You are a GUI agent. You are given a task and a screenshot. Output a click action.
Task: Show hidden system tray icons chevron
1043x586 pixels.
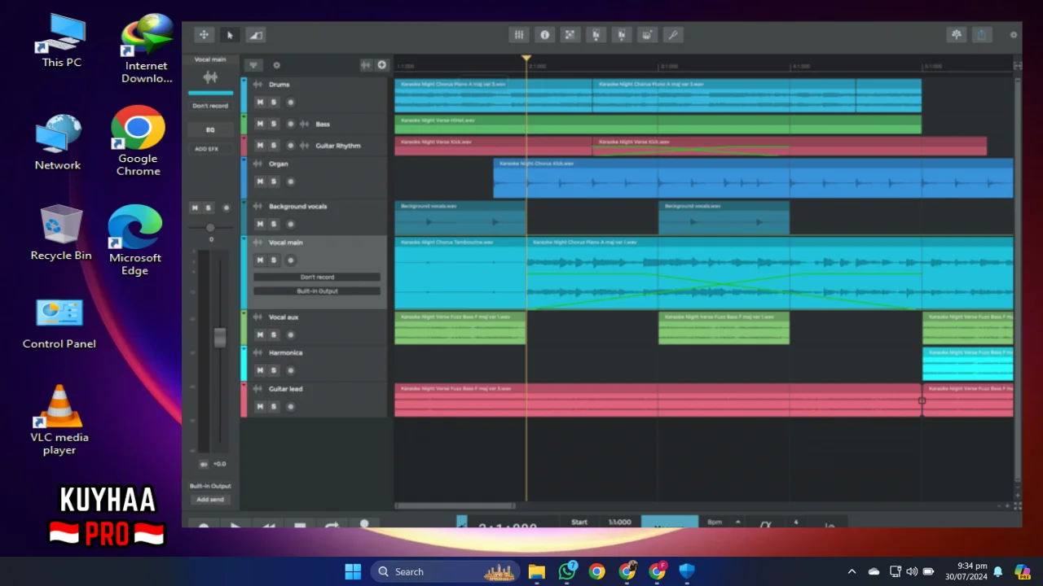(852, 571)
